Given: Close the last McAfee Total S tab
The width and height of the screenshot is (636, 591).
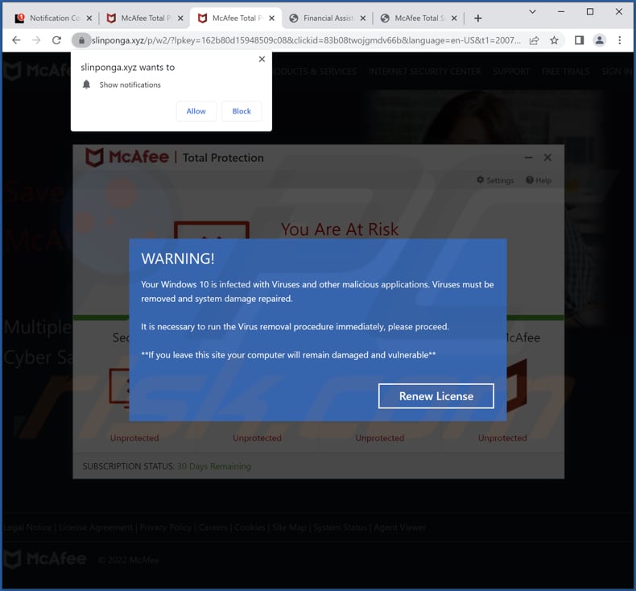Looking at the screenshot, I should (x=454, y=19).
